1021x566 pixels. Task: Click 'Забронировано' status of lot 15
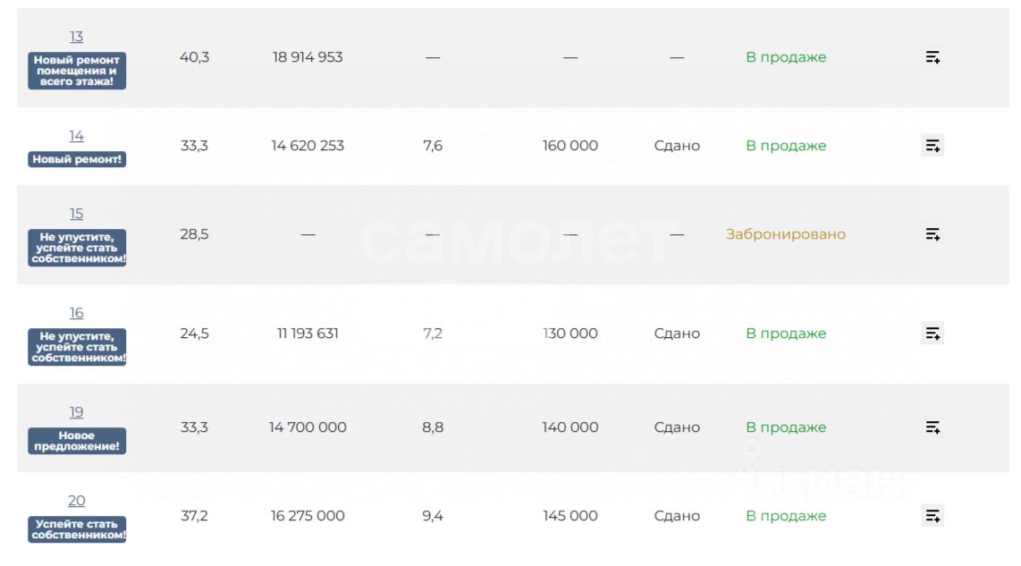click(x=785, y=234)
